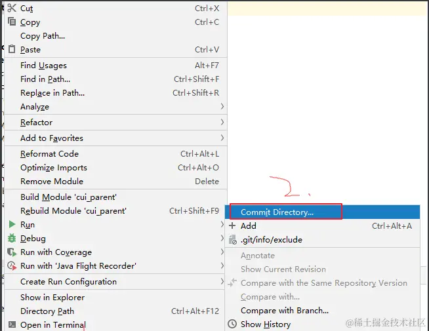This screenshot has height=331, width=429.
Task: Click the Compare with... submenu entry
Action: pyautogui.click(x=270, y=296)
